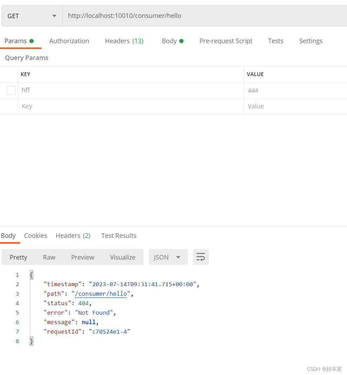Select the Pretty view button
The image size is (347, 375).
[18, 257]
